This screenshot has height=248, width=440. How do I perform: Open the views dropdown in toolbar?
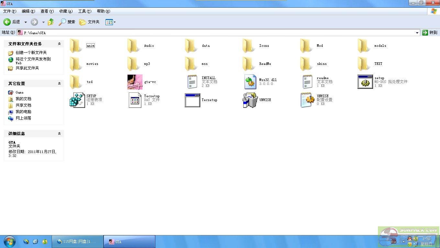110,22
